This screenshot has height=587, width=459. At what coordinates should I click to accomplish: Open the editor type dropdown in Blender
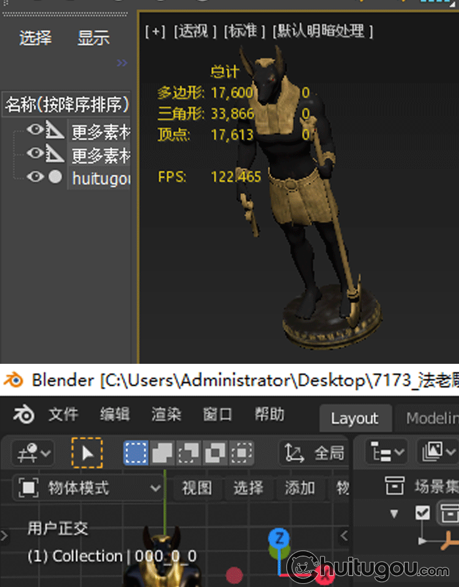pos(34,453)
